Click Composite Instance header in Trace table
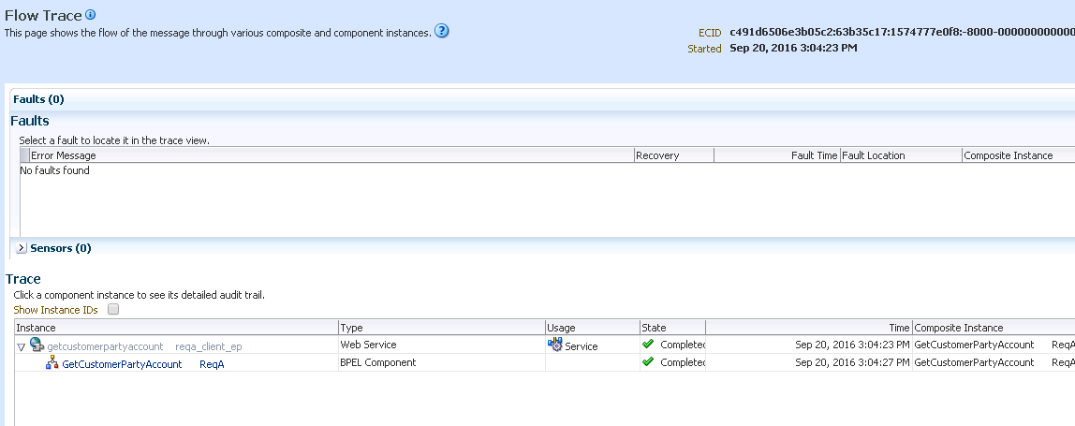 (994, 327)
